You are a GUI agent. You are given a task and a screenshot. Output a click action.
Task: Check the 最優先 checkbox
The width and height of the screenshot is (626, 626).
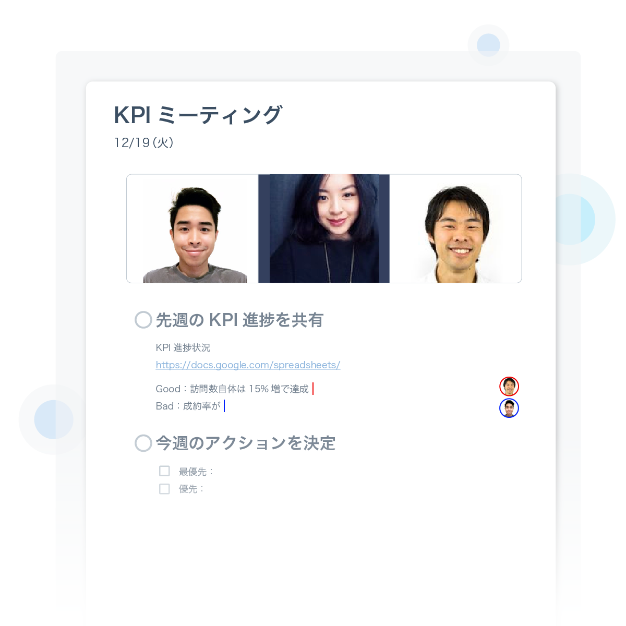164,471
